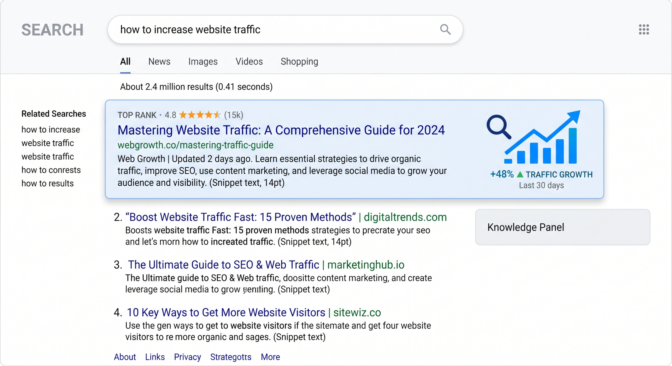
Task: Click the digitaltrends.com domain link
Action: [405, 217]
